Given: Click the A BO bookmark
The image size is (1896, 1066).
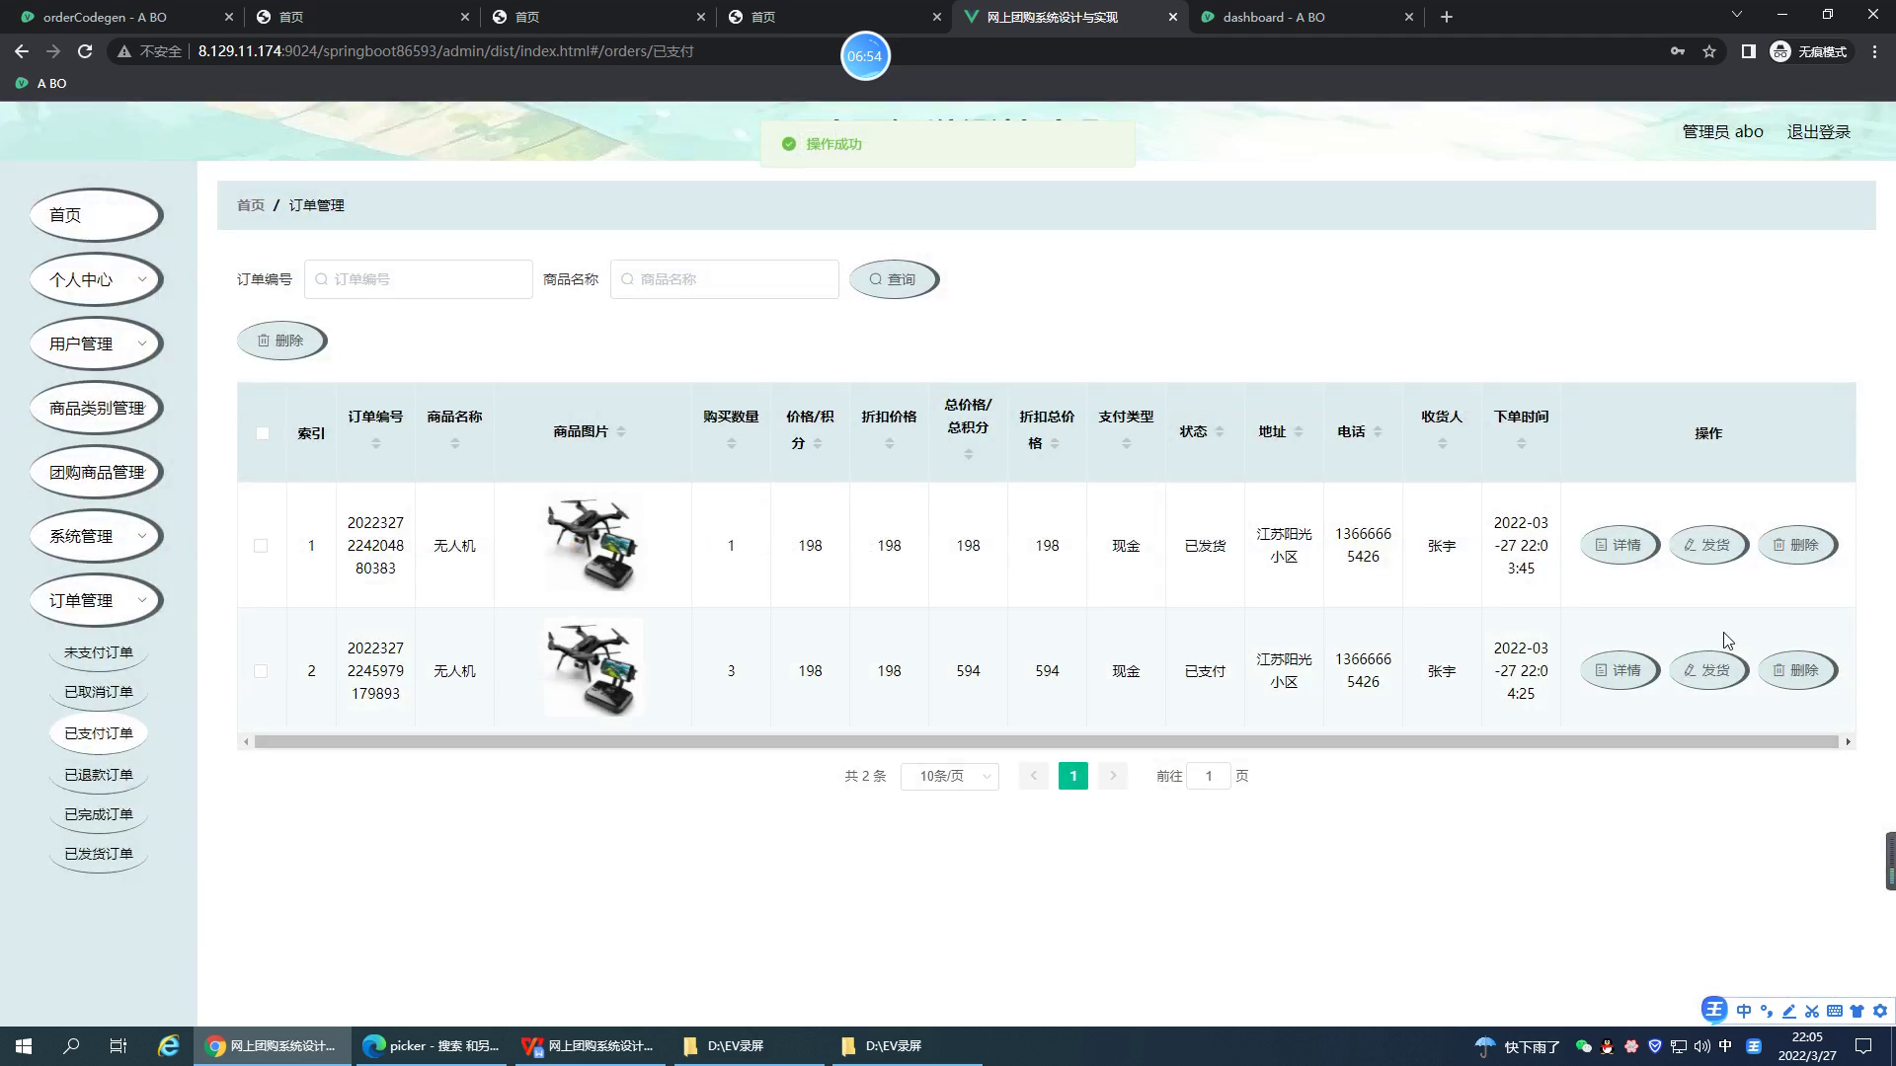Looking at the screenshot, I should 41,83.
